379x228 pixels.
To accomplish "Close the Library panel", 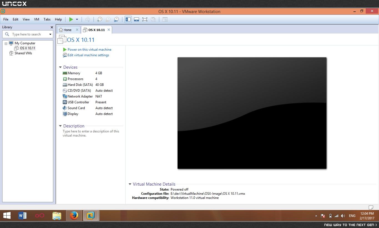I will [x=52, y=27].
